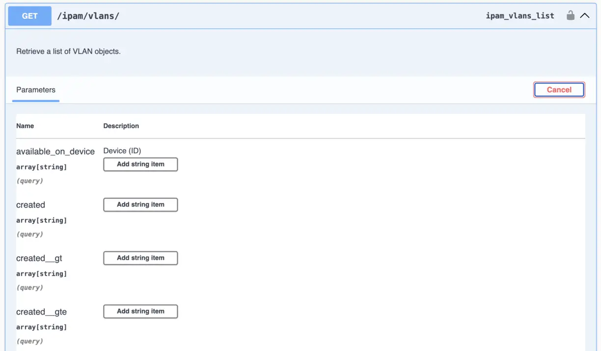601x351 pixels.
Task: Collapse the /ipam/vlans/ operation chevron
Action: (x=584, y=16)
